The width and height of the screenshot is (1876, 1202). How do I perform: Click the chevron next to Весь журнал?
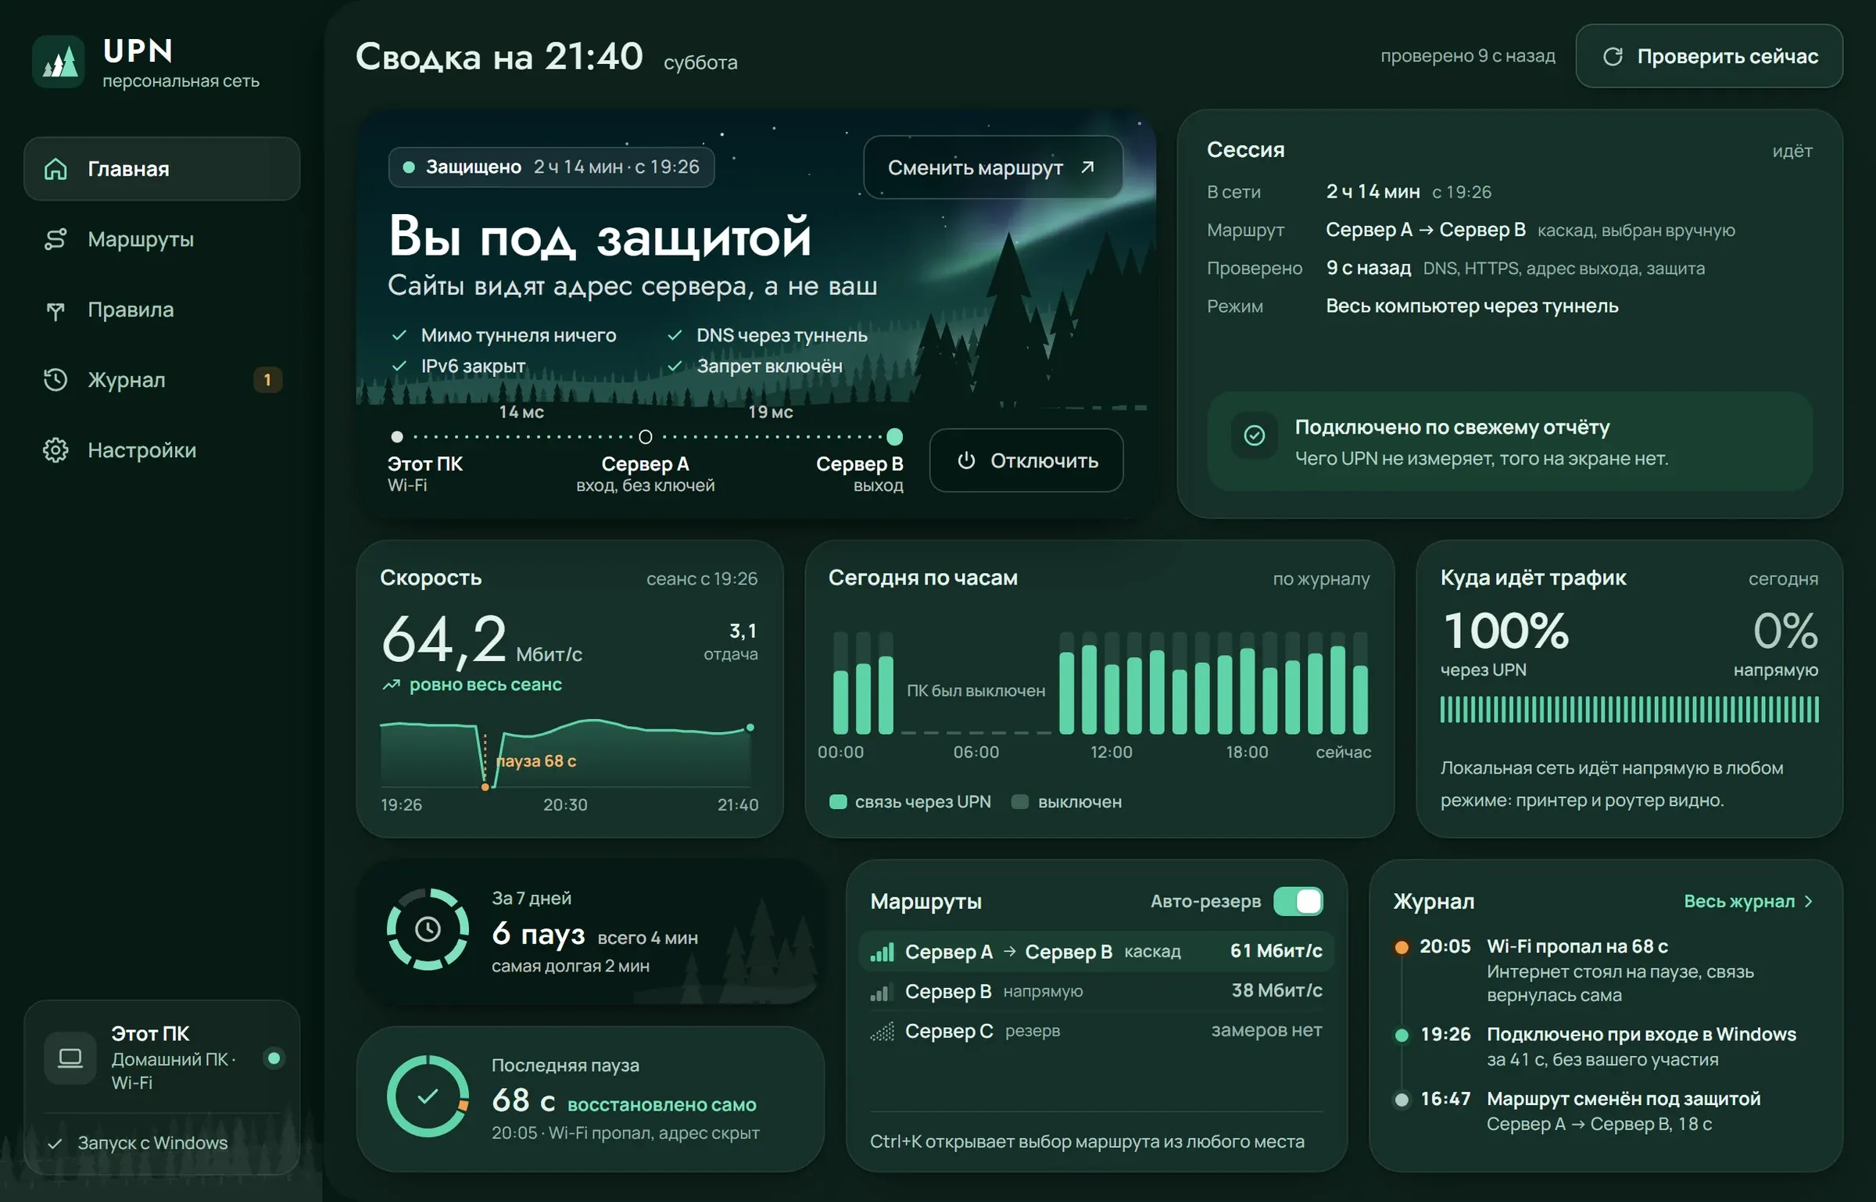coord(1808,901)
